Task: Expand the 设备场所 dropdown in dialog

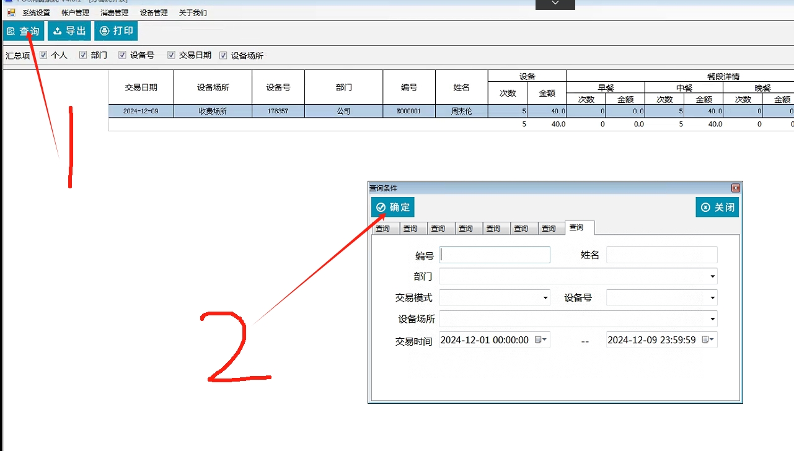Action: click(x=712, y=320)
